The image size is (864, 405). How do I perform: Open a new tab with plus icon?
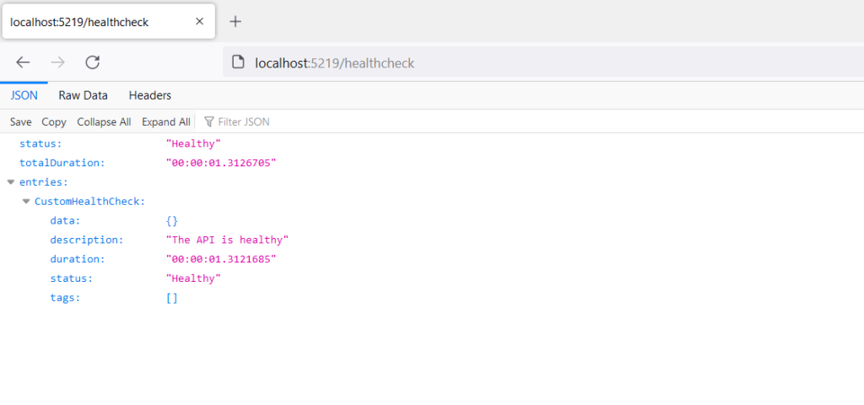click(235, 21)
